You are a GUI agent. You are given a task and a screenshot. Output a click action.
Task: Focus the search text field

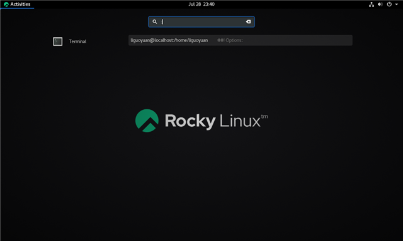click(201, 22)
